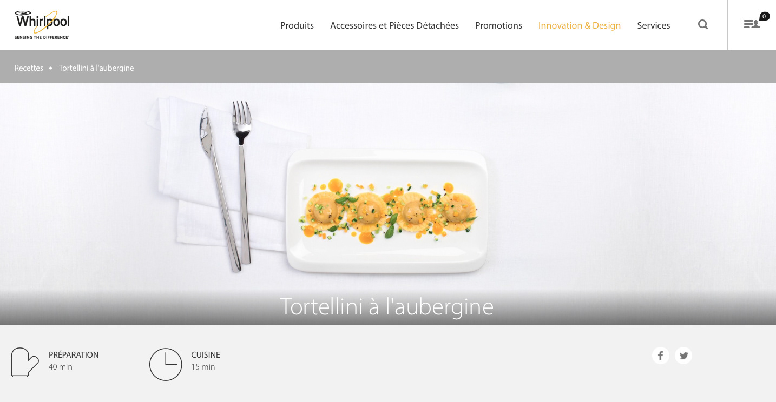Open the Services menu item
776x402 pixels.
click(654, 25)
